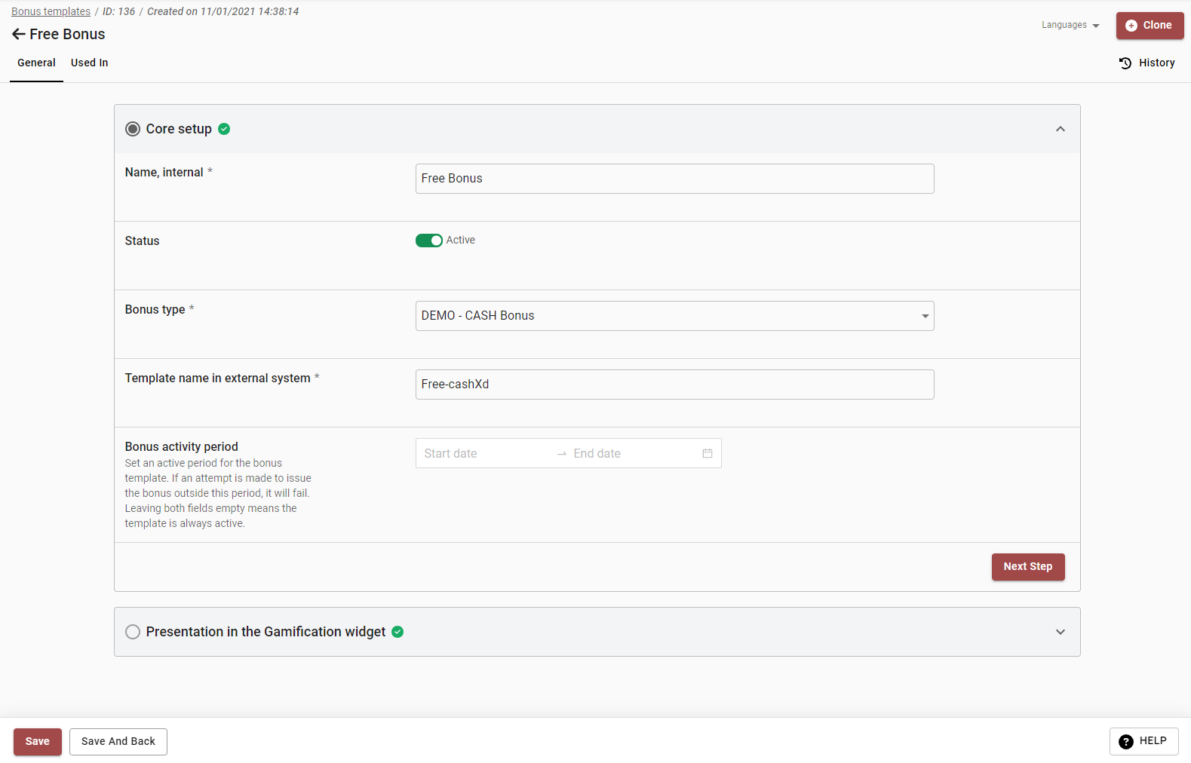Image resolution: width=1191 pixels, height=763 pixels.
Task: Click green checkmark beside Presentation in Gamification widget
Action: coord(398,632)
